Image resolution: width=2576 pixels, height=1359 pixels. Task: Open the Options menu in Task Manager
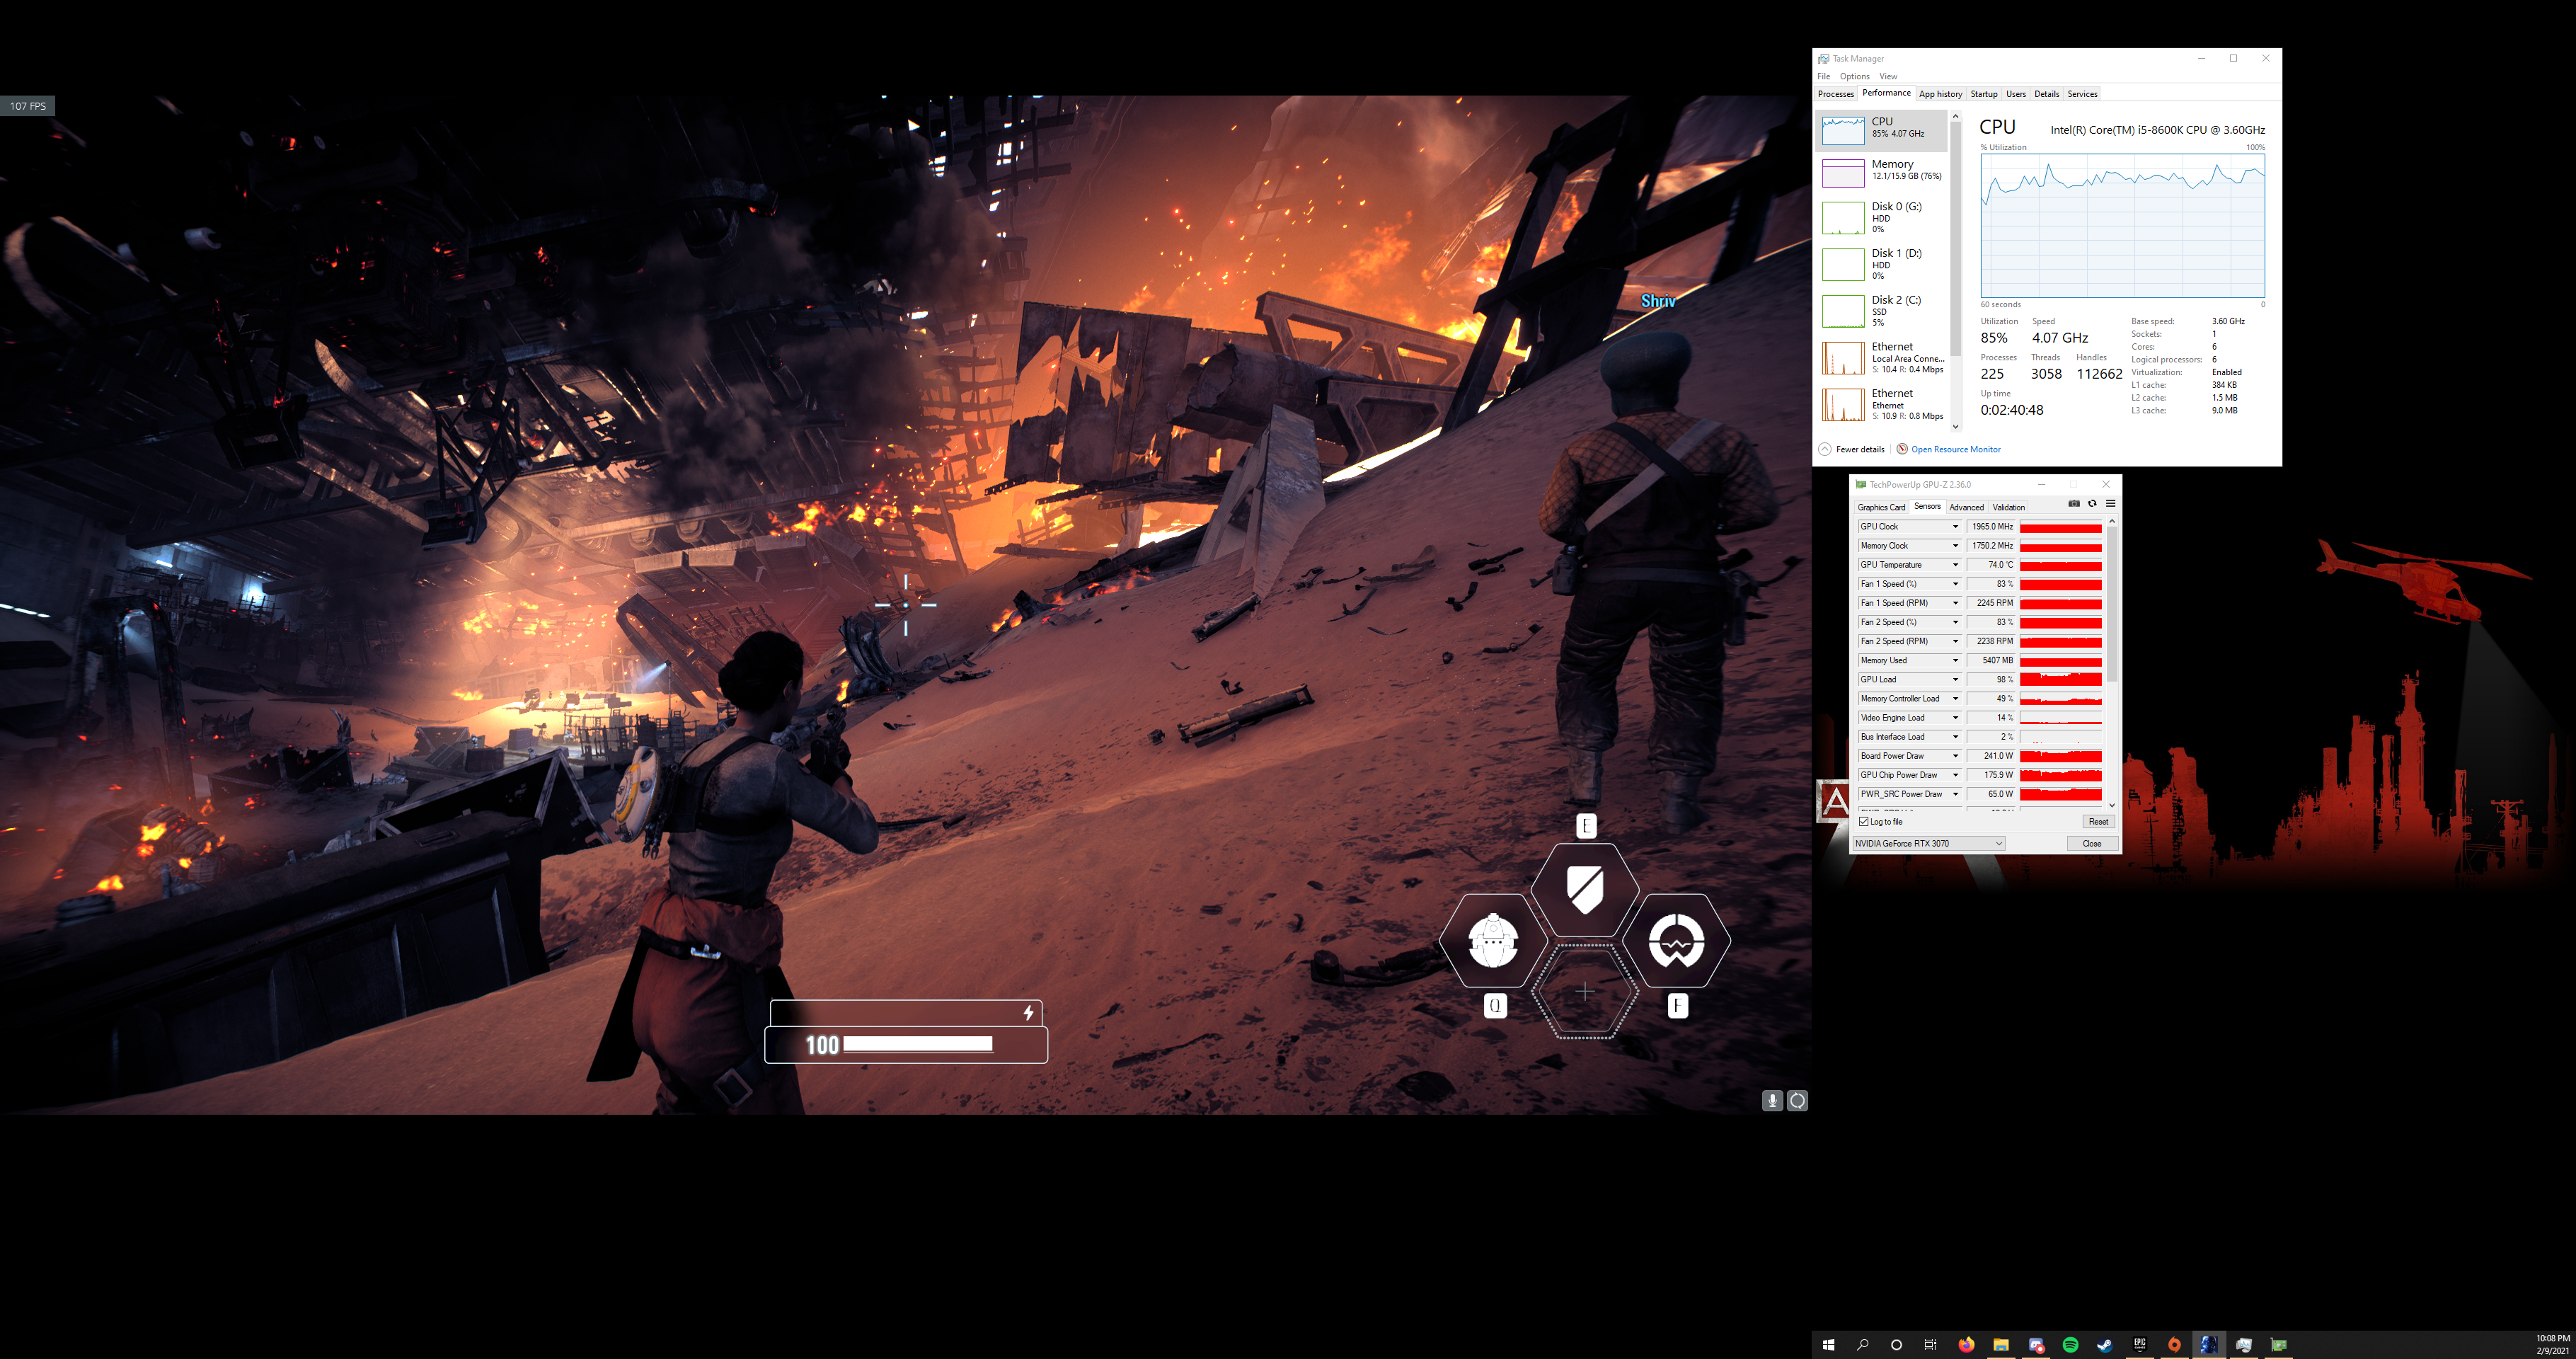pos(1854,77)
